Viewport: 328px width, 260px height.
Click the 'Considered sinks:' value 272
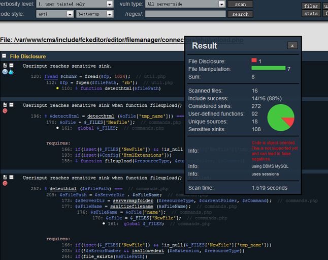pyautogui.click(x=256, y=106)
